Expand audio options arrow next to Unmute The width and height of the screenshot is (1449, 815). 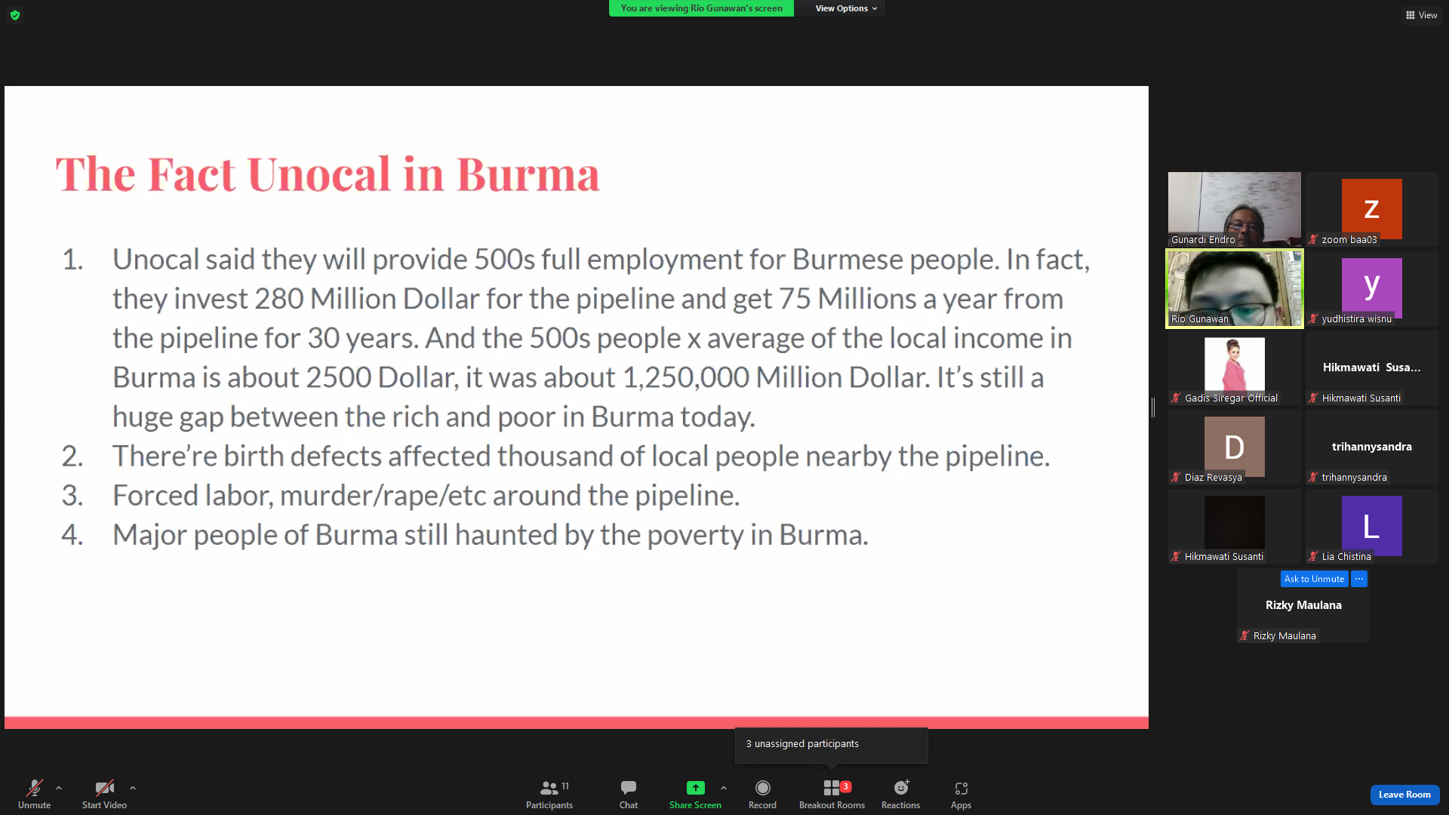[x=59, y=788]
